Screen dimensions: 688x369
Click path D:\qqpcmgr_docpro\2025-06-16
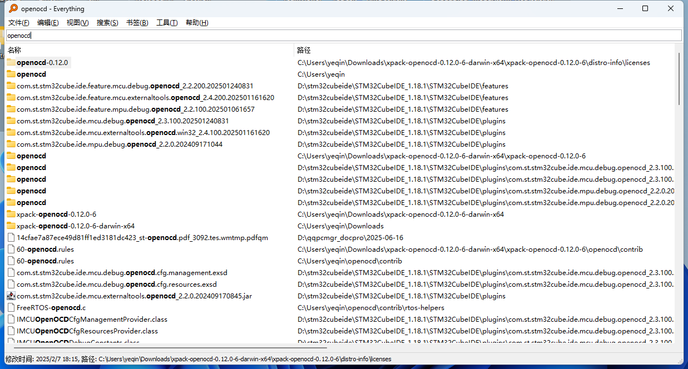[350, 237]
